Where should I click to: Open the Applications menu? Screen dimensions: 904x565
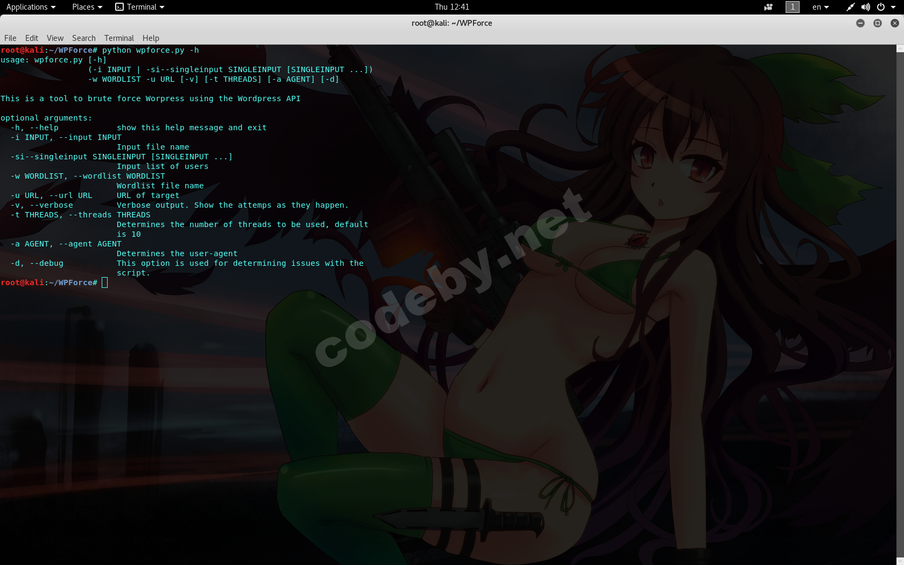tap(31, 7)
